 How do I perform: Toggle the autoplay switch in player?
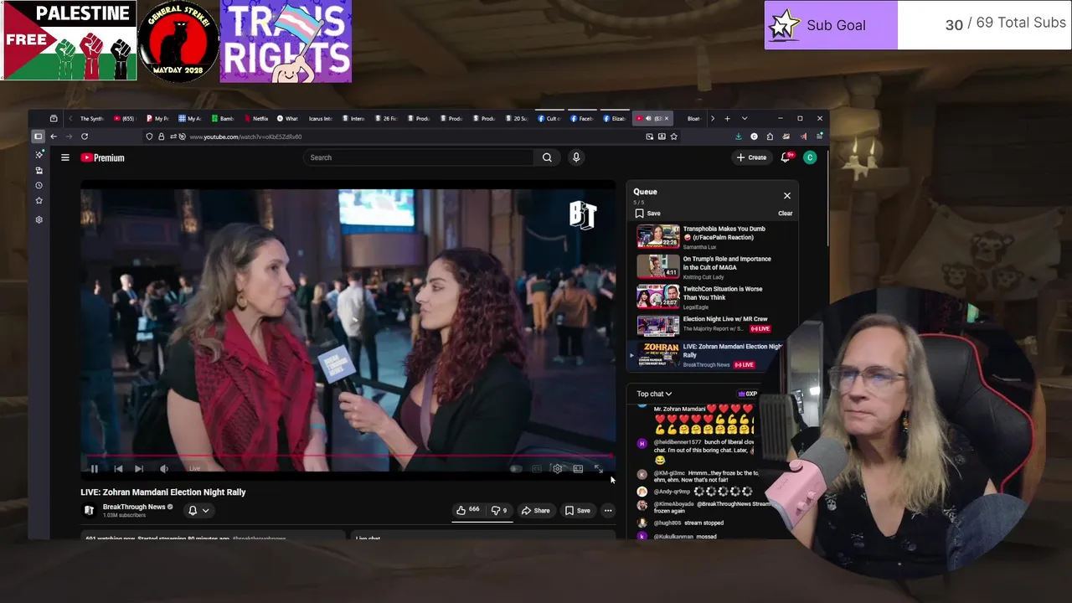(x=516, y=469)
